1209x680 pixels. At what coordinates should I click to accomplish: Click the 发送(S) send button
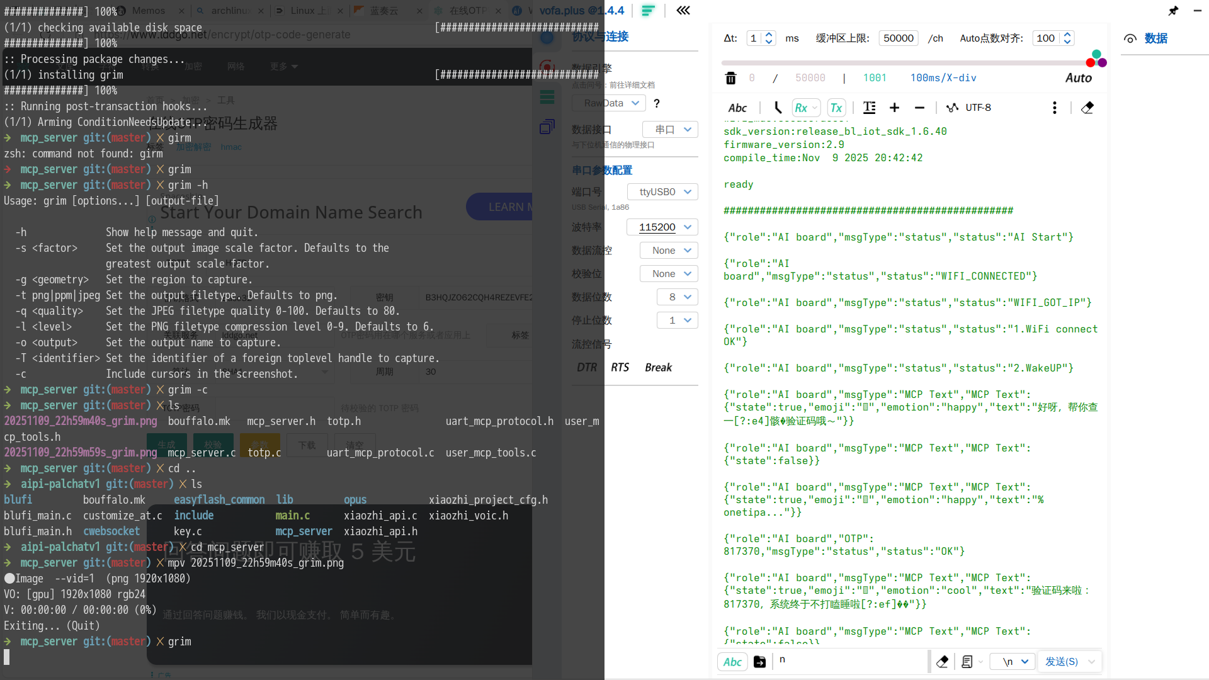1062,662
